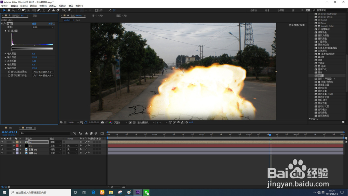348x196 pixels.
Task: Expand layer 1 properties triangle
Action: coord(14,142)
